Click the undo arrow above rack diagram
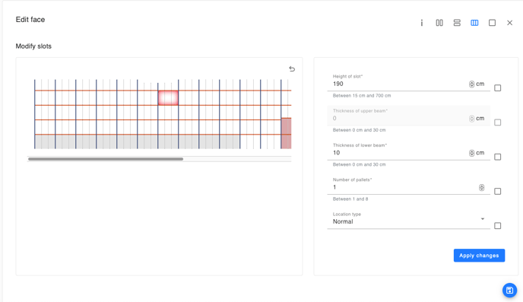The height and width of the screenshot is (302, 523). click(292, 68)
